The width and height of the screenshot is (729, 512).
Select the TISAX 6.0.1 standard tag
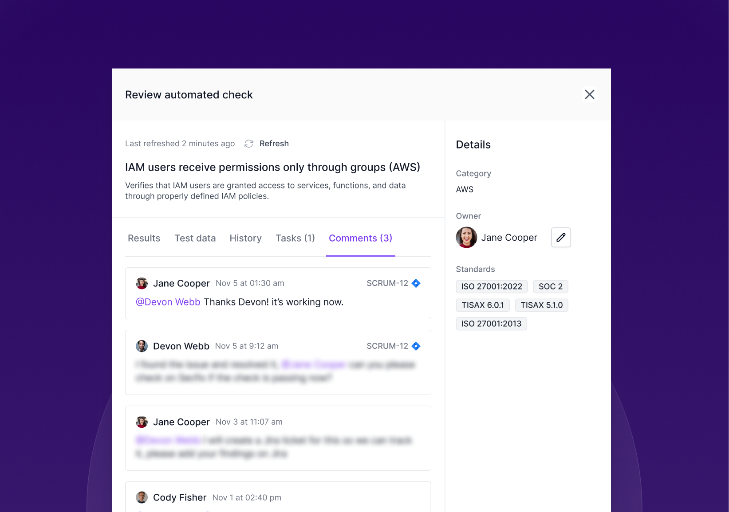click(x=483, y=305)
